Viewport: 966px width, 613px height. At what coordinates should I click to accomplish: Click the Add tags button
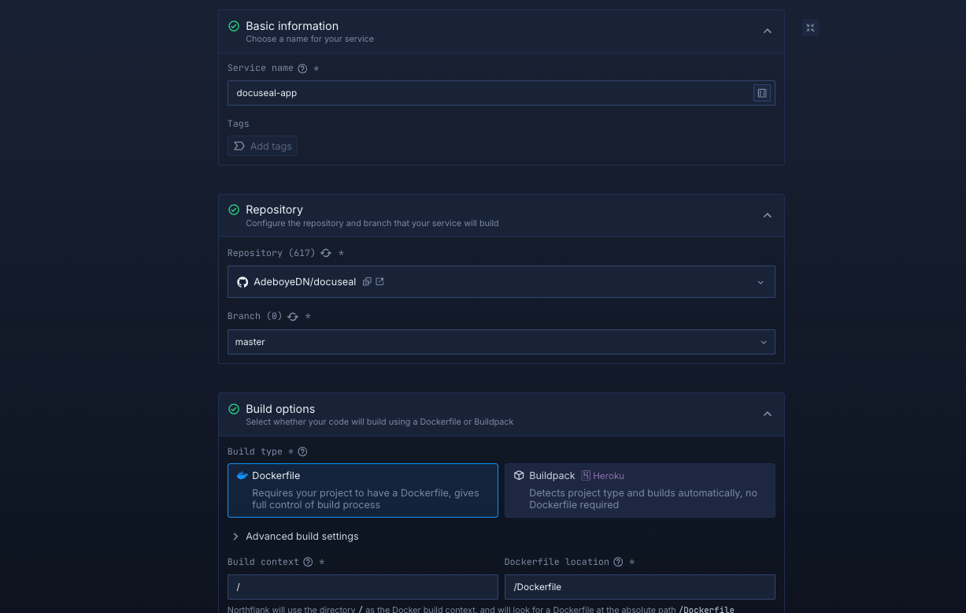point(263,147)
